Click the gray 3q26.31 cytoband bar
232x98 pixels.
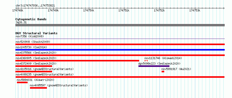(x=120, y=25)
